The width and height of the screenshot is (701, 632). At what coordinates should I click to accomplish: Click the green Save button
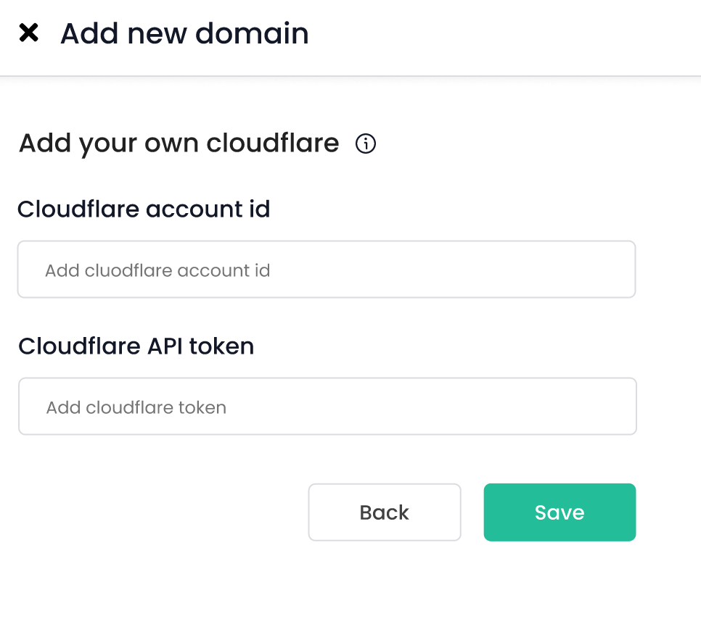[x=559, y=512]
